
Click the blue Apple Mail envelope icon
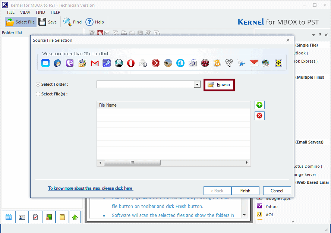pos(45,63)
